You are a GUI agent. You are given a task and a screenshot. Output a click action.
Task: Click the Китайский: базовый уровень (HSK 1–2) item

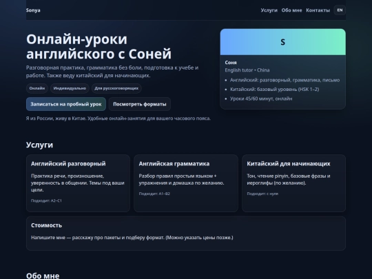pos(274,90)
